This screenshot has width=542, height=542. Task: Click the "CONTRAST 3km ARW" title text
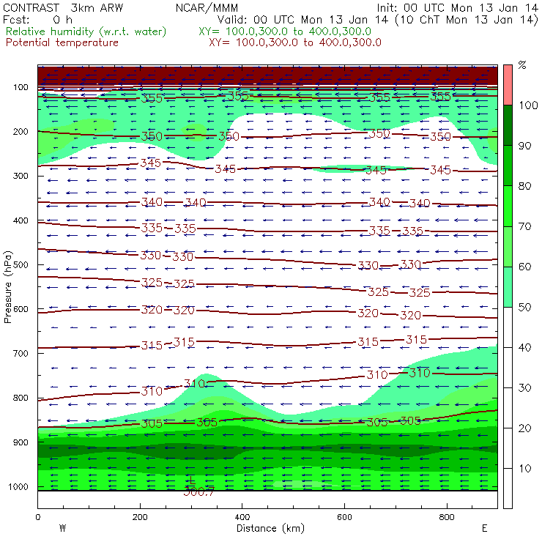[63, 8]
